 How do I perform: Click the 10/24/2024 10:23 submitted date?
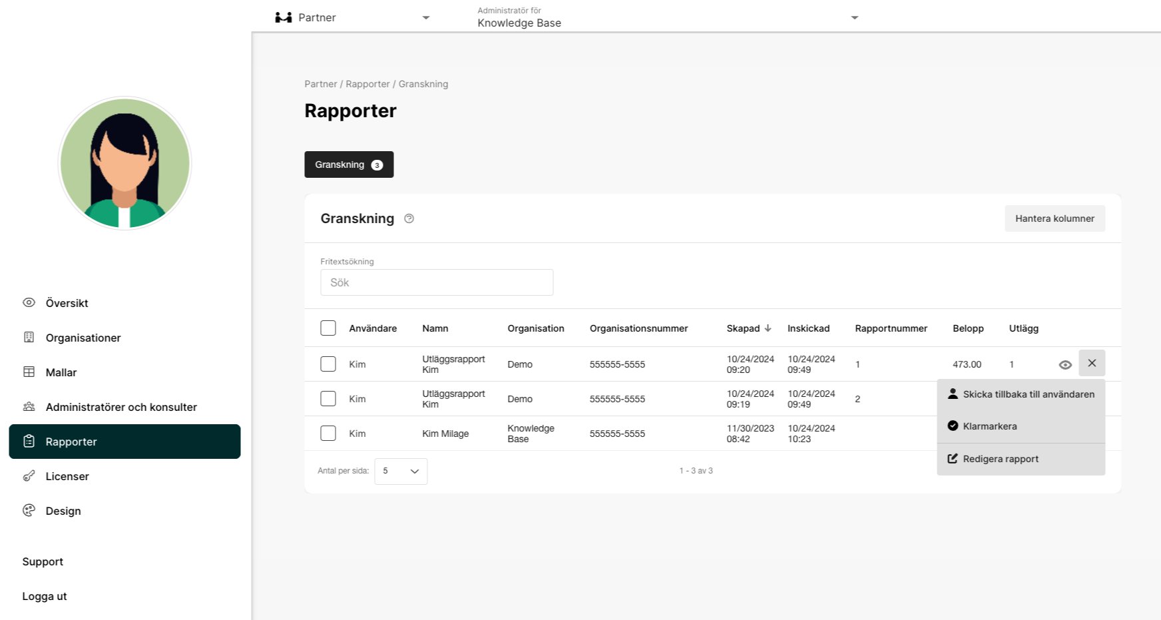[812, 434]
